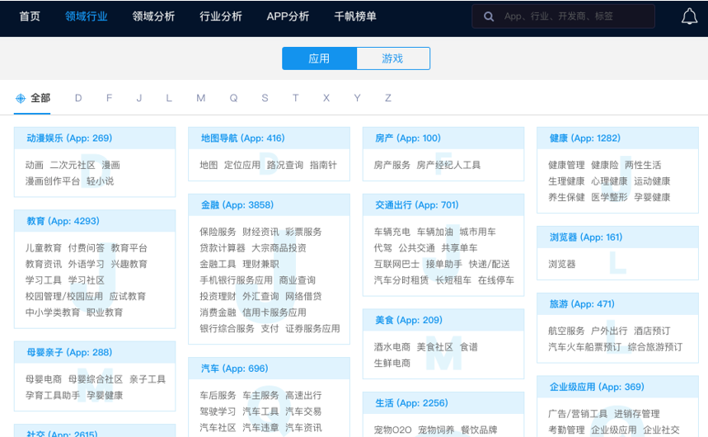This screenshot has height=437, width=708.
Task: Select the 路况查询 subcategory
Action: 285,165
